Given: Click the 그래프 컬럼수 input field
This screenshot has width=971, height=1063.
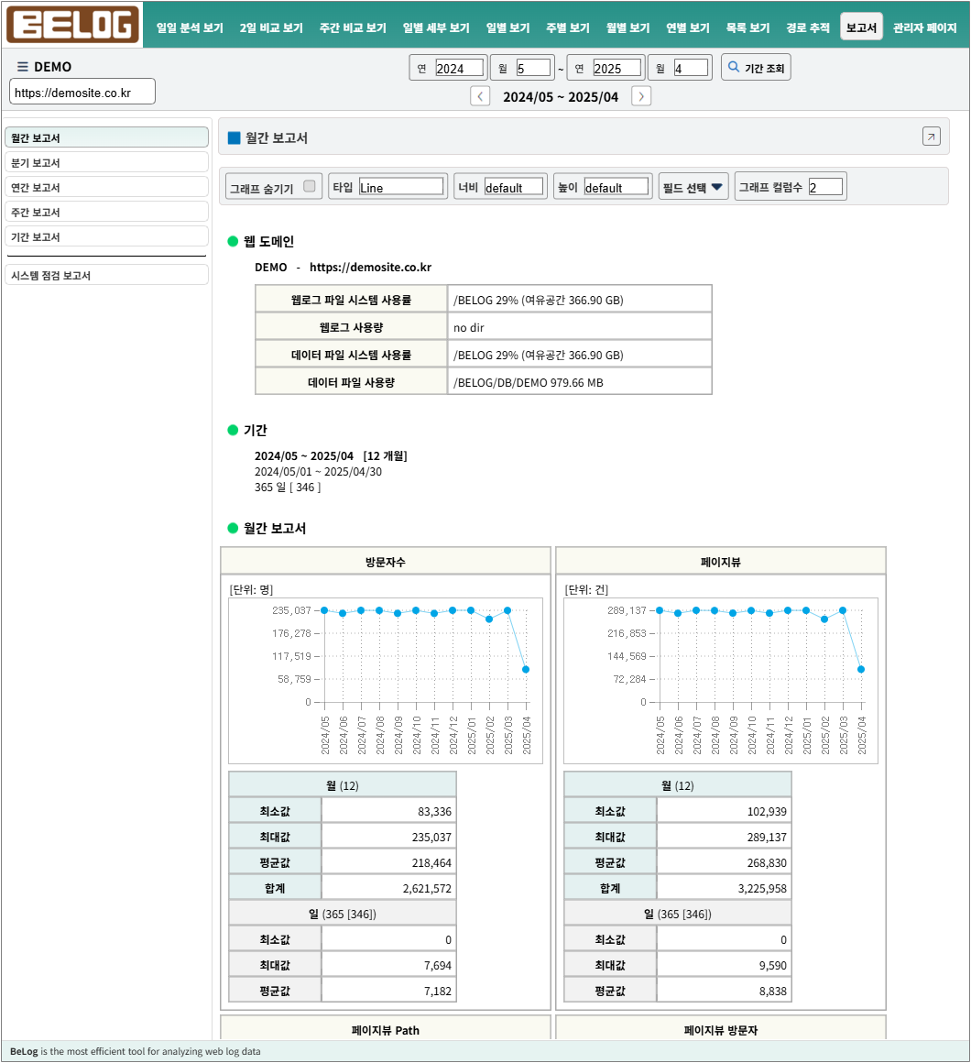Looking at the screenshot, I should pyautogui.click(x=825, y=186).
